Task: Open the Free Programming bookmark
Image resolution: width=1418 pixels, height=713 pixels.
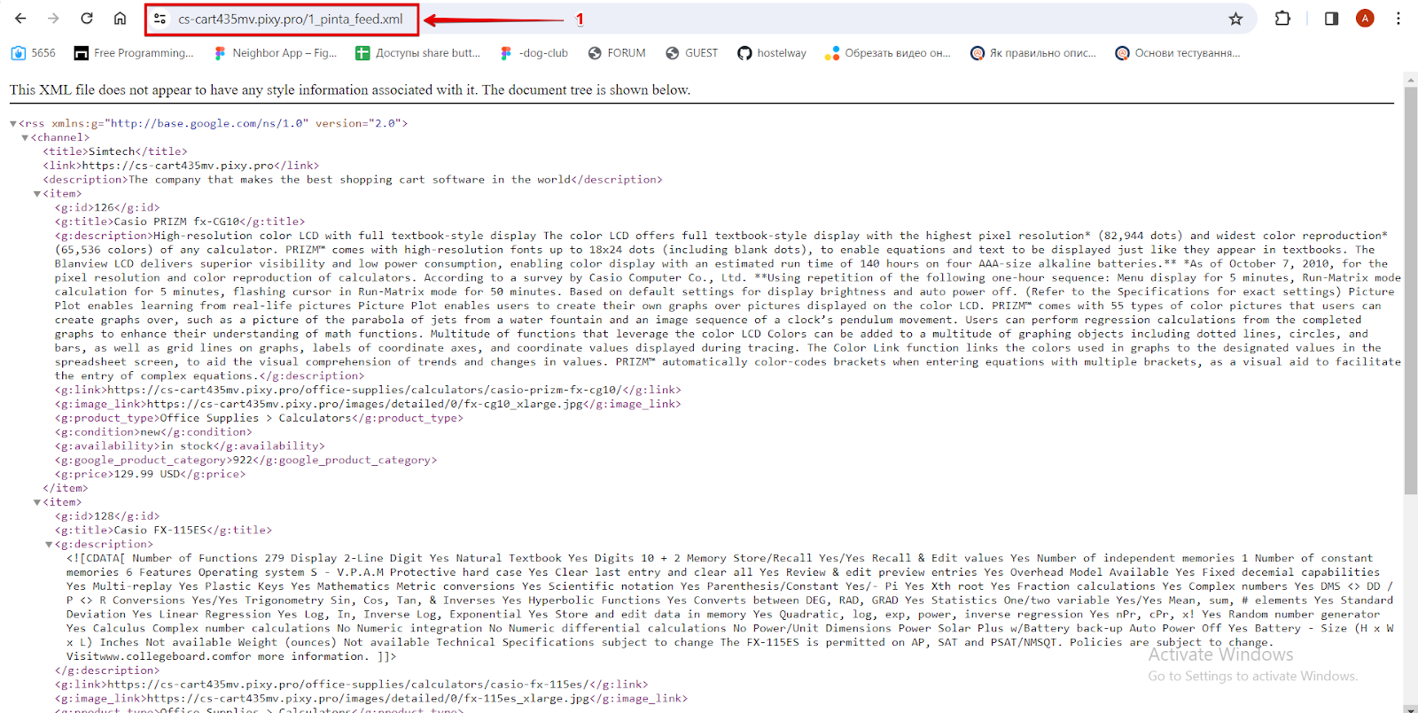Action: click(x=134, y=53)
